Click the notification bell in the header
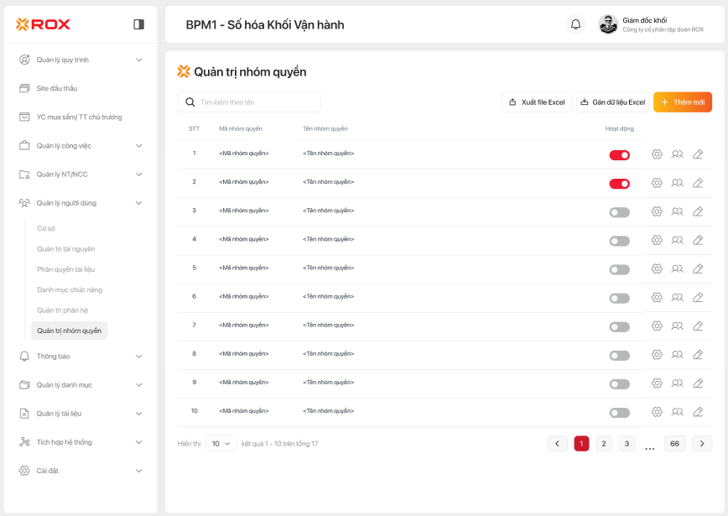This screenshot has width=728, height=516. coord(575,24)
